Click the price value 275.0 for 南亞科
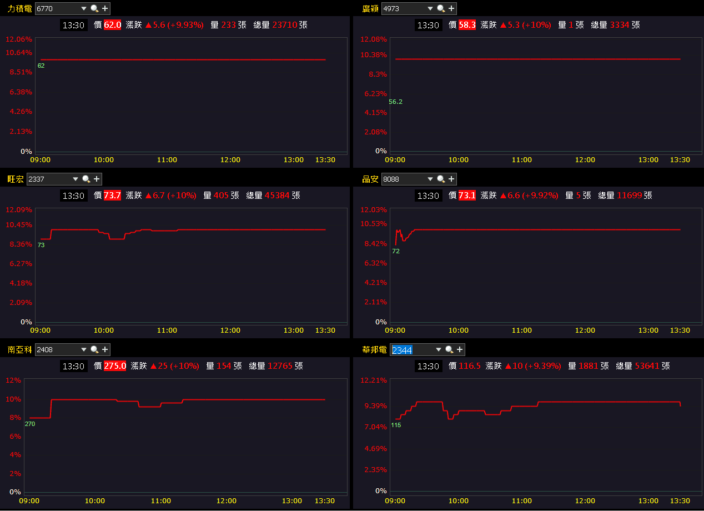 pyautogui.click(x=115, y=366)
